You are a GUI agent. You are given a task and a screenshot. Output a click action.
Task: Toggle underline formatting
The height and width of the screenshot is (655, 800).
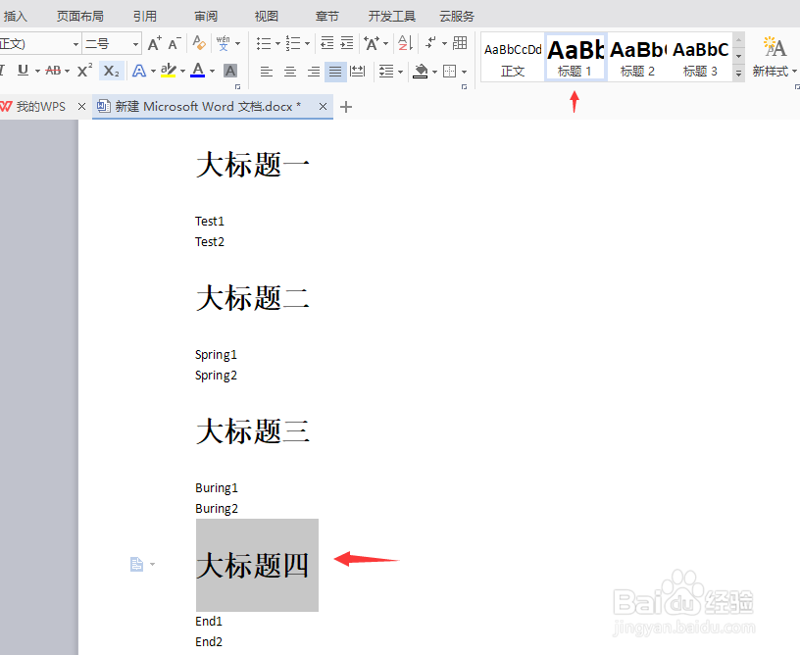tap(23, 71)
